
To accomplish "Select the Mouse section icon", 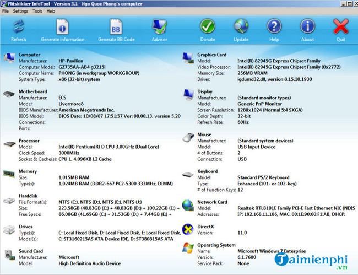I will (188, 138).
